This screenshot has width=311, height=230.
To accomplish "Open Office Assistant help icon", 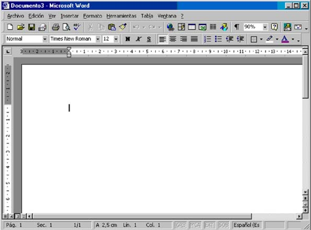I will pyautogui.click(x=275, y=27).
